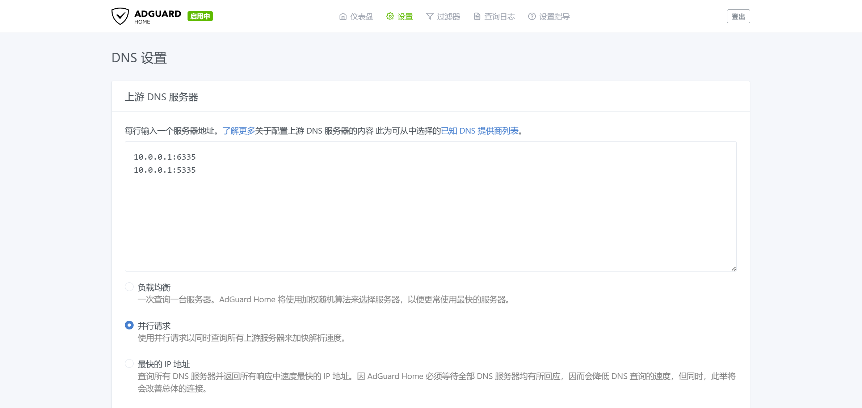Click the green 启用中 status badge
The image size is (862, 408).
200,16
